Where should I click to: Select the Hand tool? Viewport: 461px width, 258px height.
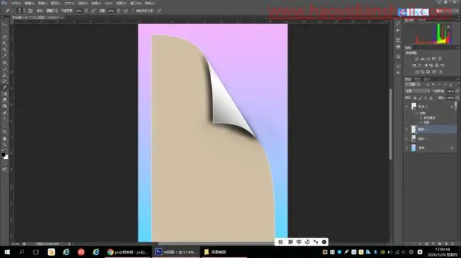(5, 139)
